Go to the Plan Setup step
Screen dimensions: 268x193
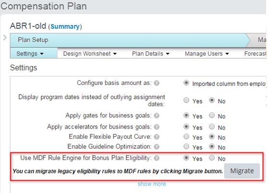pos(33,40)
